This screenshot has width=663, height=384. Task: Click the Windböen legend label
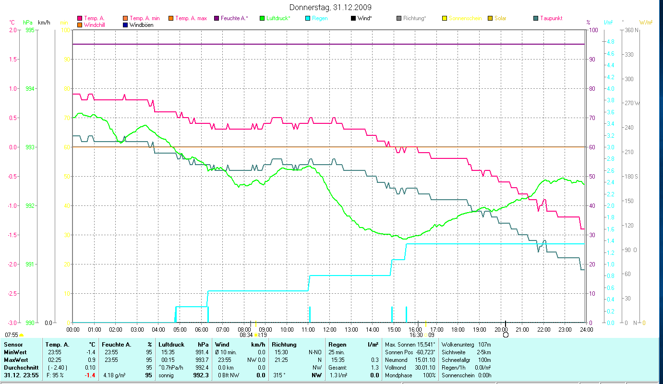pyautogui.click(x=142, y=25)
